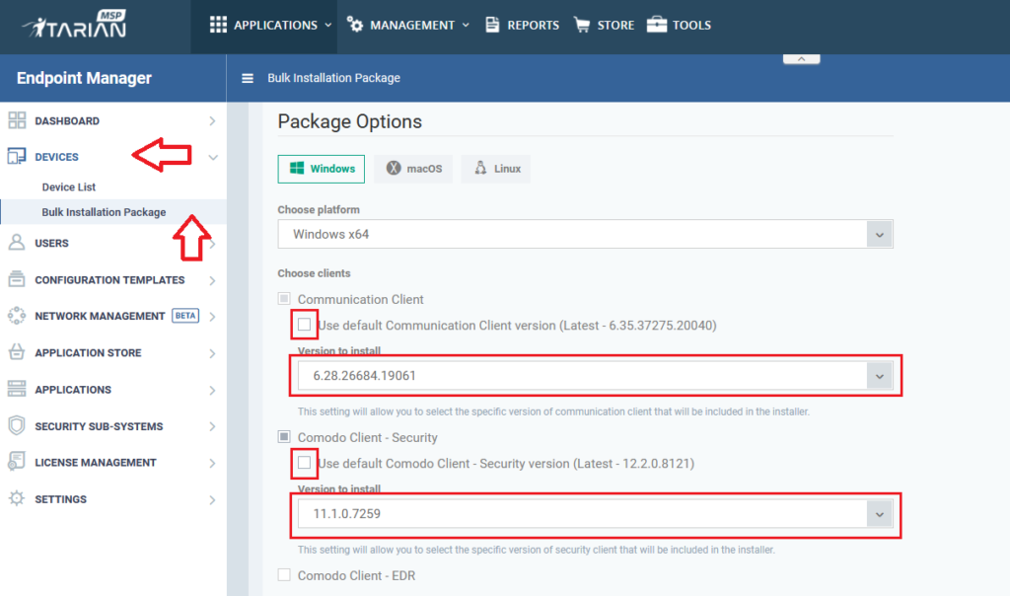The height and width of the screenshot is (596, 1010).
Task: Click the BETA badge next to Network Management
Action: [185, 316]
